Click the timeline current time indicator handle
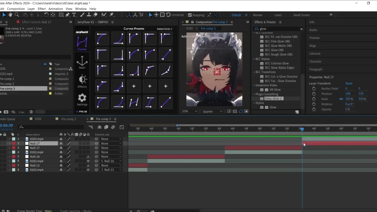The height and width of the screenshot is (212, 377). (302, 129)
